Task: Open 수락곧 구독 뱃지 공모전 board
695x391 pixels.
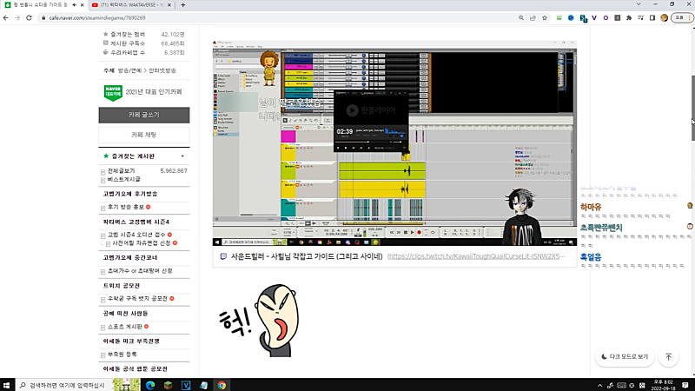Action: (137, 299)
